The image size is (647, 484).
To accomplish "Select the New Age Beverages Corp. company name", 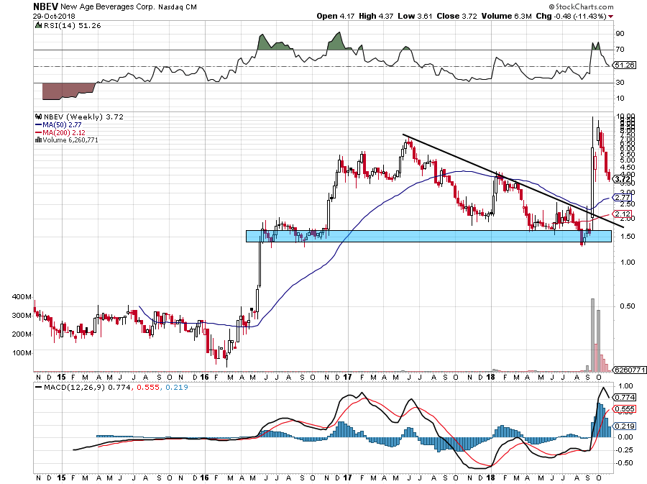I will point(108,7).
